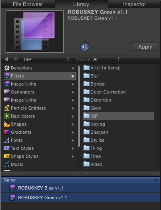This screenshot has height=210, width=161.
Task: Click the Behaviors gear icon
Action: click(7, 68)
